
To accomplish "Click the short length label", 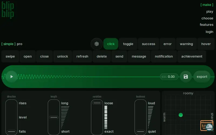I will (x=65, y=131).
